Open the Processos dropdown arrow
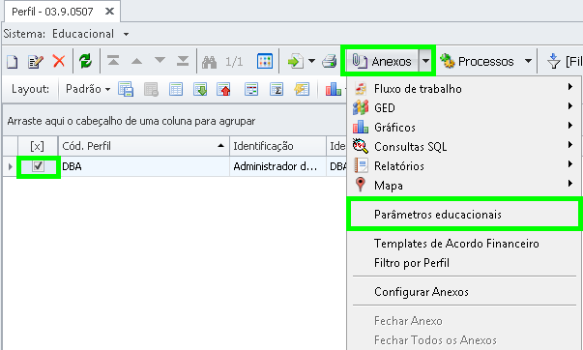 tap(528, 61)
